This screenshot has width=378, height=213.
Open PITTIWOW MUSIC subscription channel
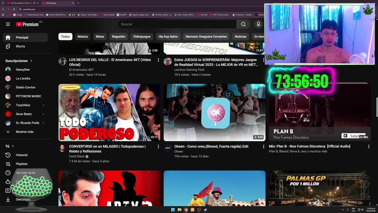pyautogui.click(x=25, y=96)
